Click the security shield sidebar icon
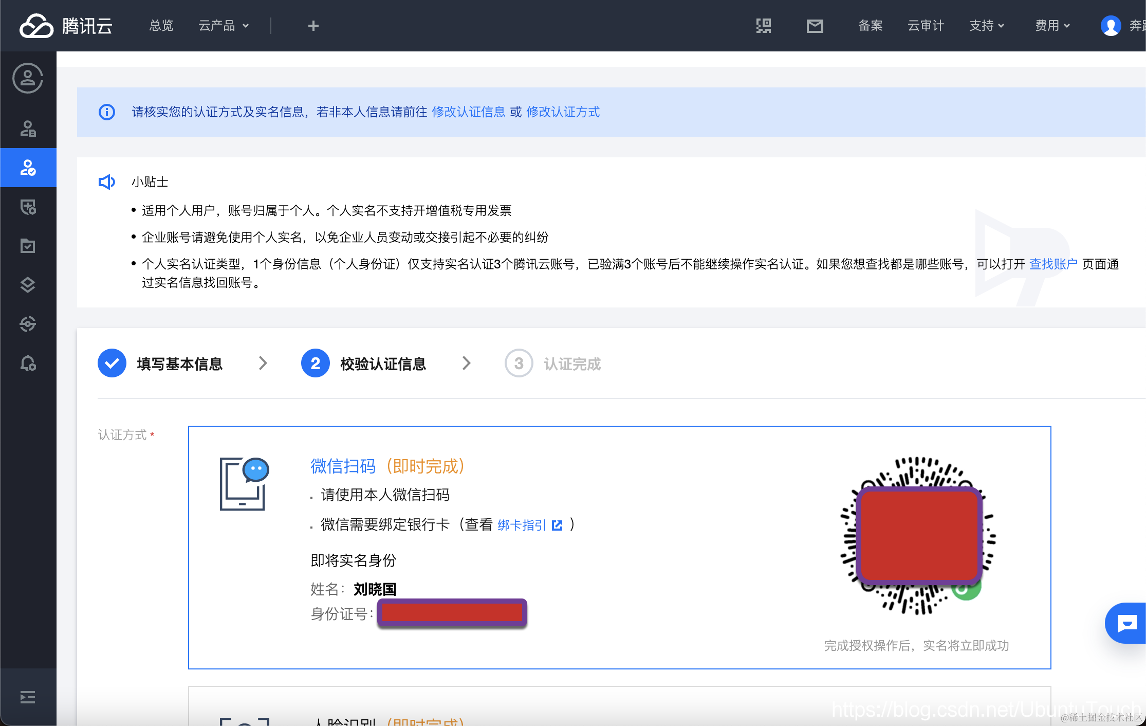The height and width of the screenshot is (726, 1146). pyautogui.click(x=28, y=207)
